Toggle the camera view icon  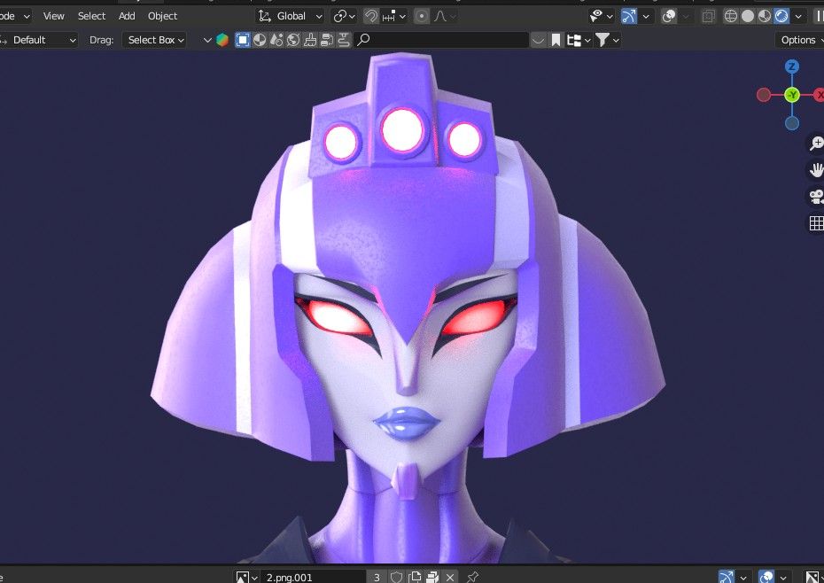pyautogui.click(x=816, y=197)
